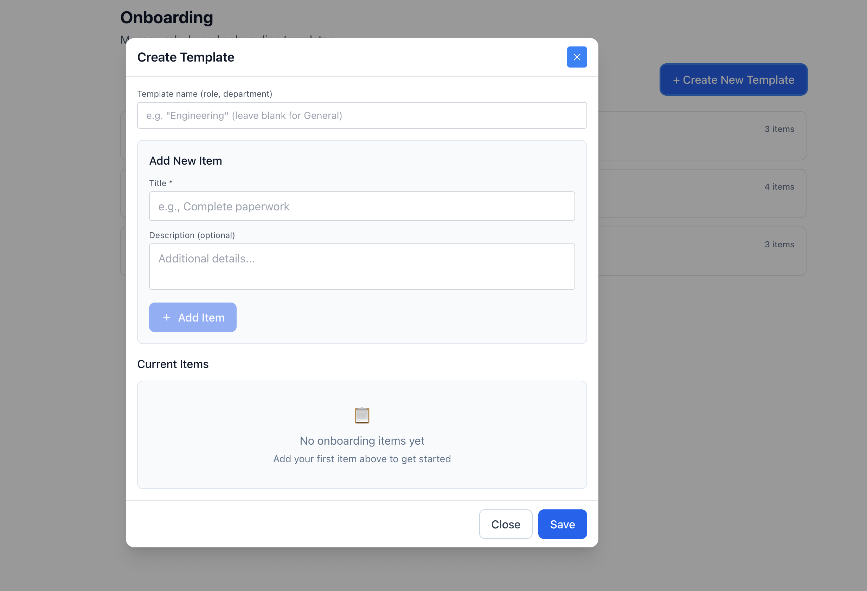Click the Save button

pos(562,524)
